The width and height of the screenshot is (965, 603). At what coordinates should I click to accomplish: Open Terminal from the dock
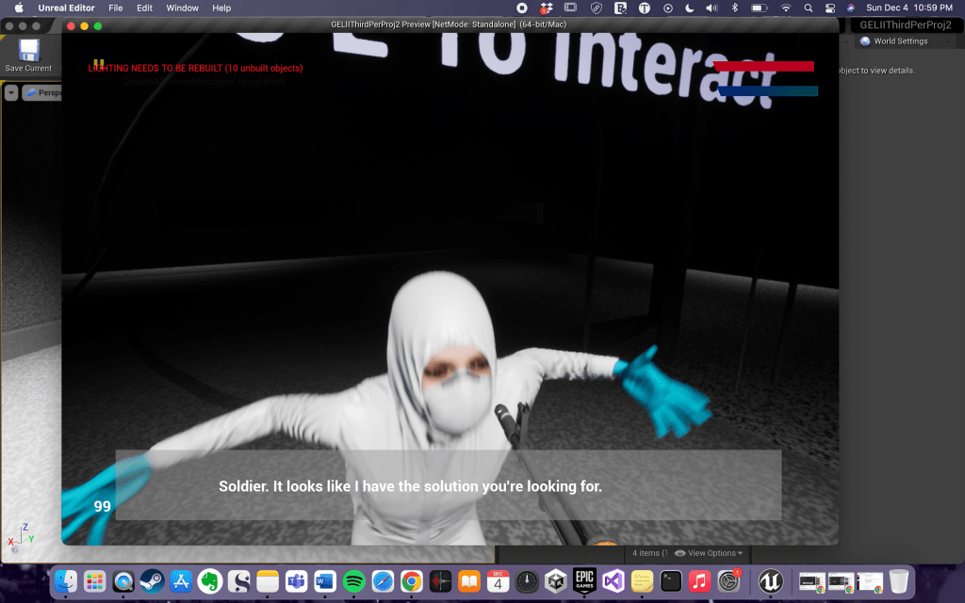[x=671, y=581]
